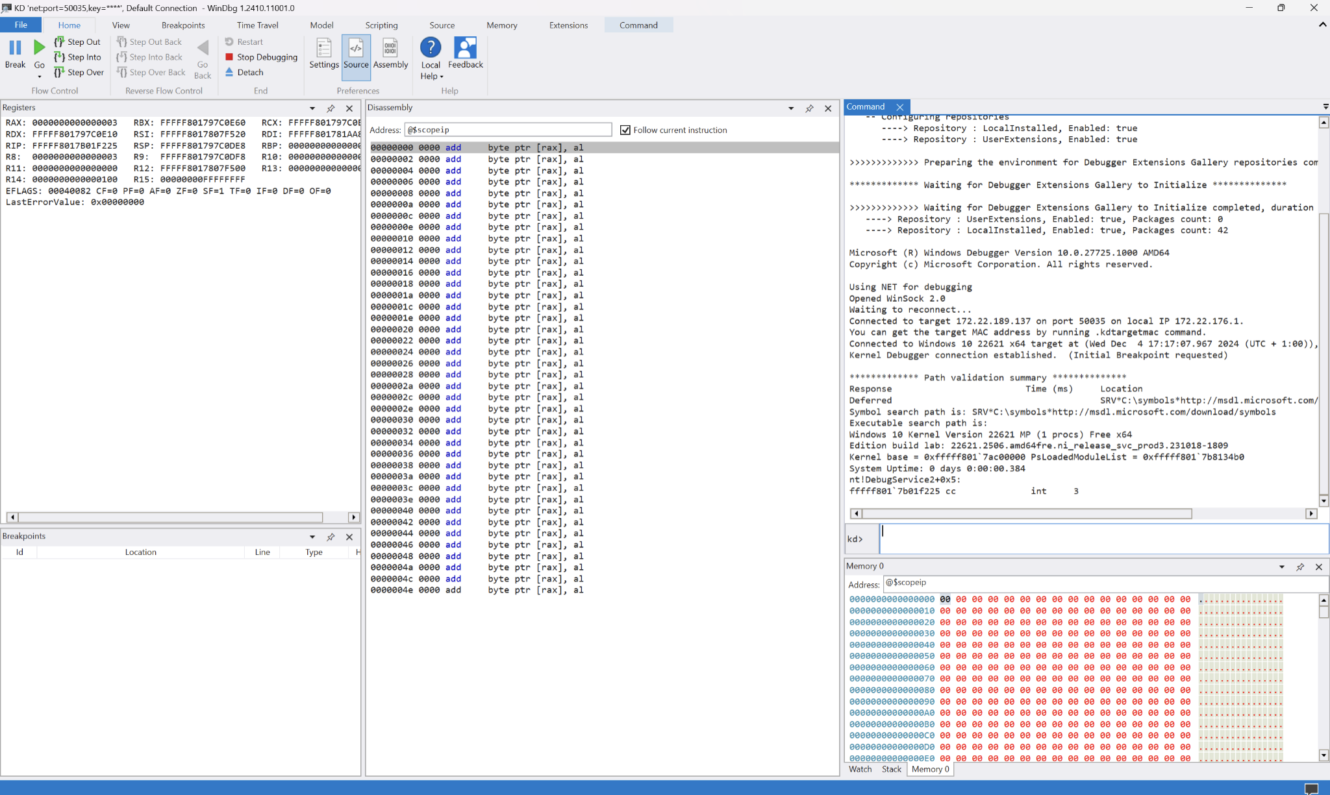
Task: Click the Break pause icon
Action: point(15,47)
